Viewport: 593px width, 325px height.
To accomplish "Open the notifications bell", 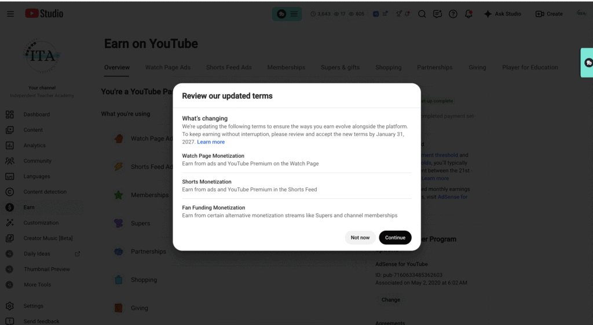I will [x=468, y=14].
